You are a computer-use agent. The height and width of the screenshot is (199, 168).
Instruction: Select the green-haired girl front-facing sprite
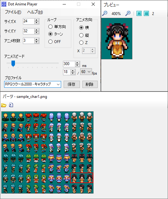36,178
